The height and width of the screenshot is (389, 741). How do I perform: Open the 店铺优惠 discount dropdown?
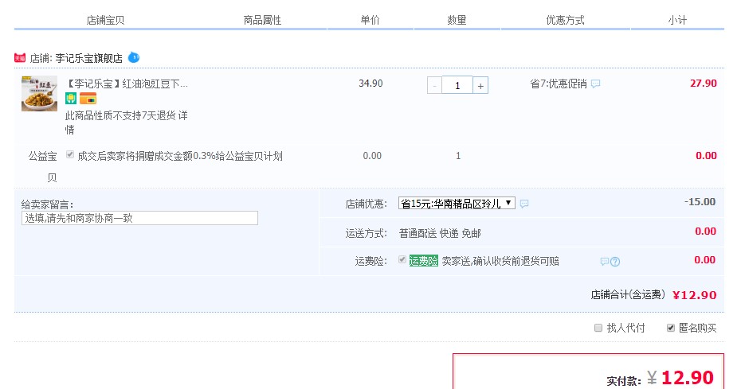click(x=457, y=204)
